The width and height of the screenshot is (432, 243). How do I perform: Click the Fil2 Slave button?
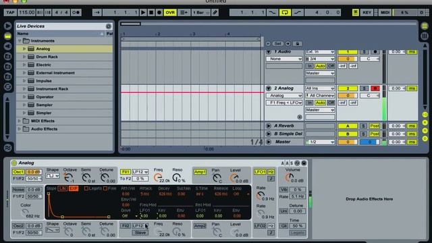point(140,233)
